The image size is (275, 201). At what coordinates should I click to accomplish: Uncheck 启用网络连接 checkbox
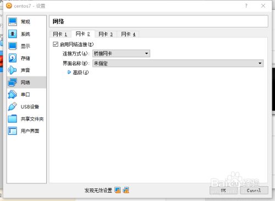point(56,44)
